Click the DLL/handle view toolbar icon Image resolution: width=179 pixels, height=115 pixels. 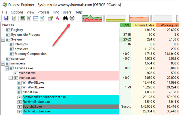[x=42, y=18]
